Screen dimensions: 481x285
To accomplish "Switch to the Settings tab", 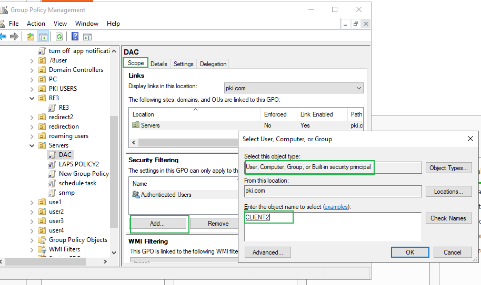I will coord(184,64).
